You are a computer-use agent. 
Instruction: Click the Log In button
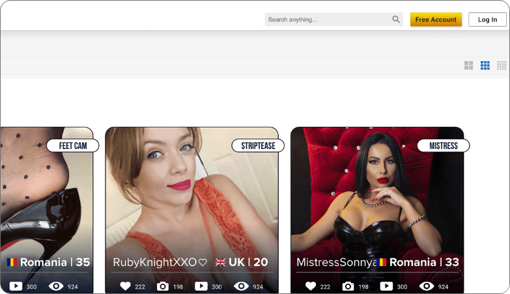point(487,20)
